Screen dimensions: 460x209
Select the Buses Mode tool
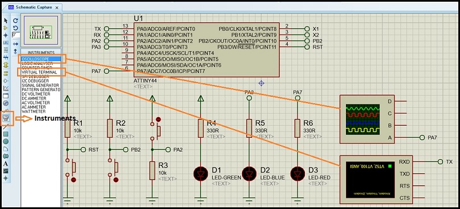6,58
